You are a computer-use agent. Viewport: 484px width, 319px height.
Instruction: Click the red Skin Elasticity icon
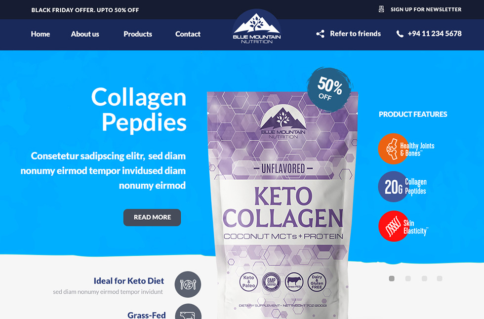tap(394, 226)
